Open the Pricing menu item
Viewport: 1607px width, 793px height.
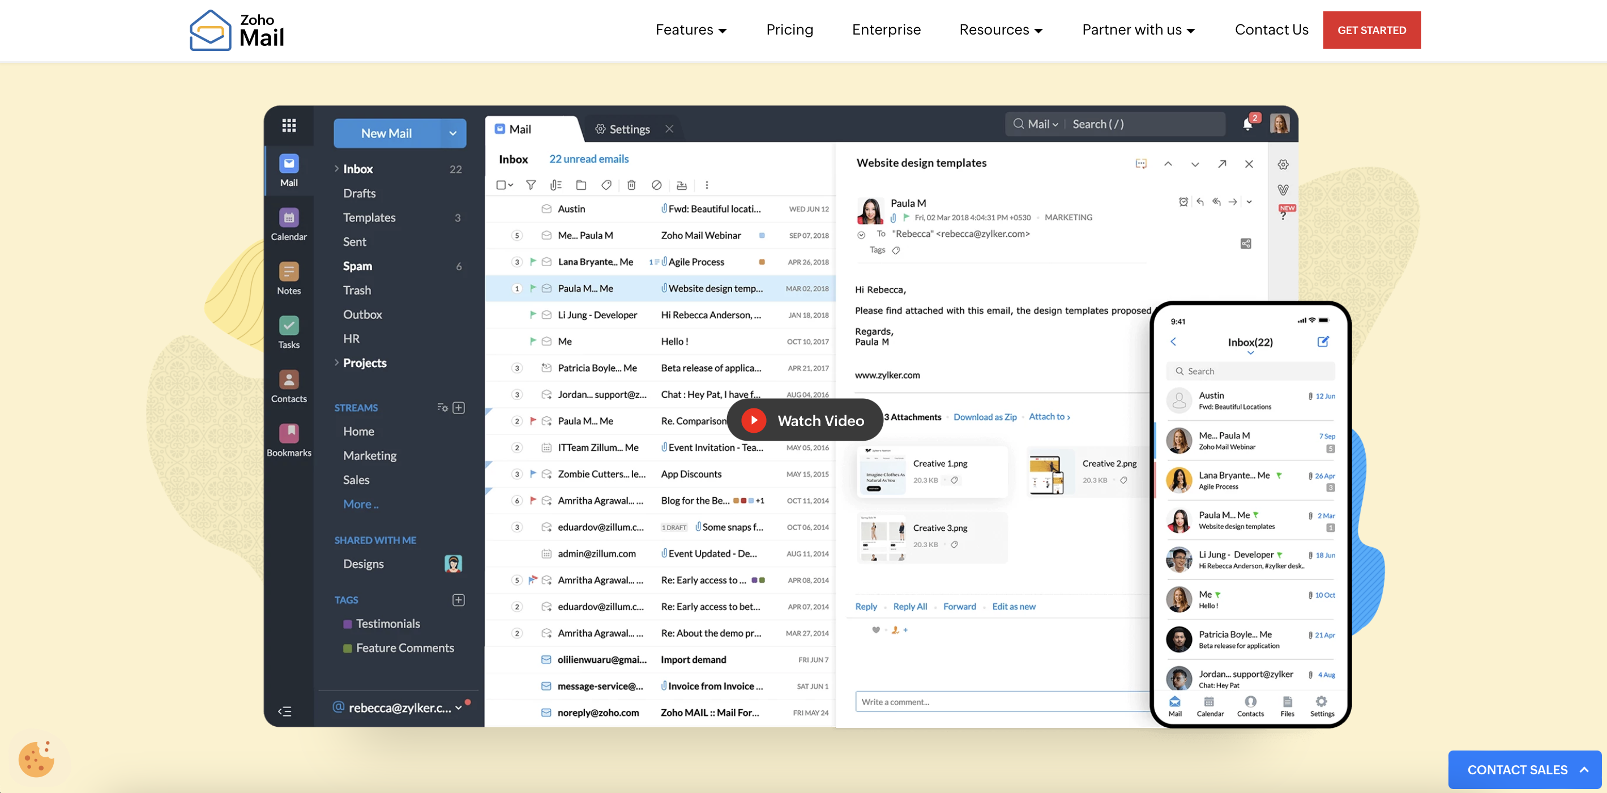(789, 30)
